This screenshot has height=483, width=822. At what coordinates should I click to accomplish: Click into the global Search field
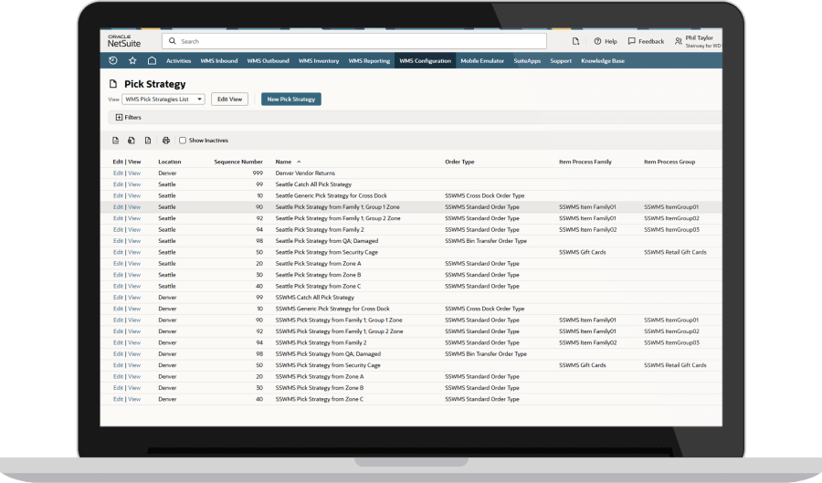[356, 41]
